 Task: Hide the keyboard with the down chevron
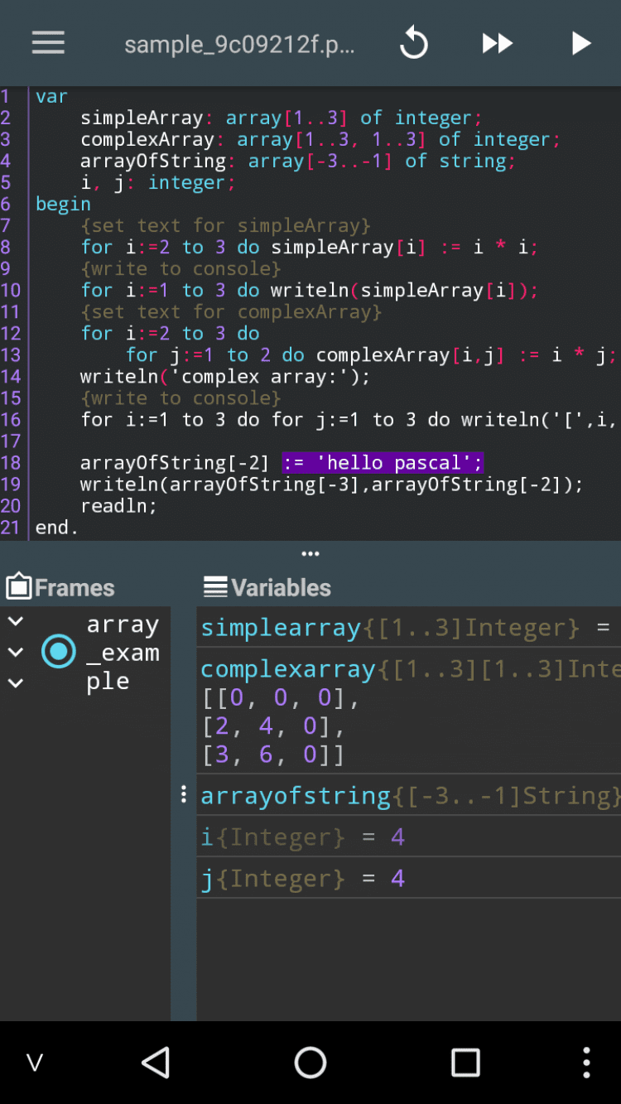(x=34, y=1063)
